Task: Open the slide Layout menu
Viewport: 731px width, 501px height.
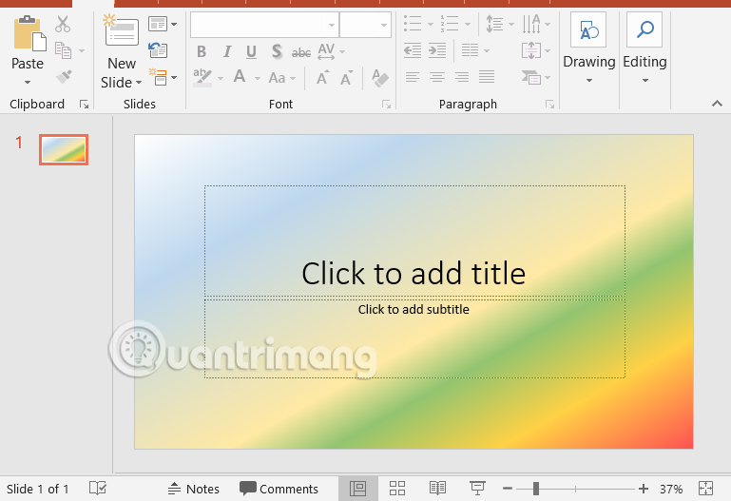Action: [x=163, y=24]
